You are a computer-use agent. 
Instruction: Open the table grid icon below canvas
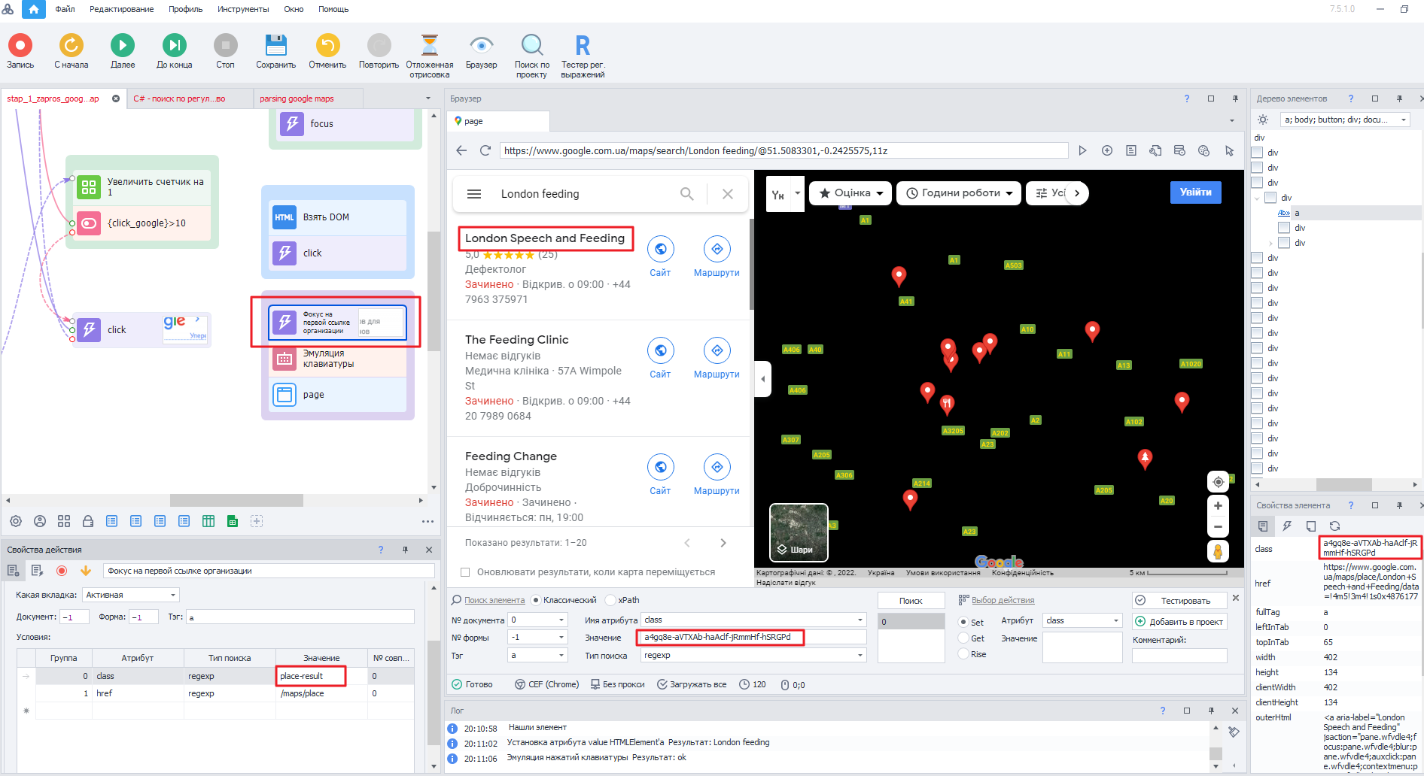pos(208,521)
